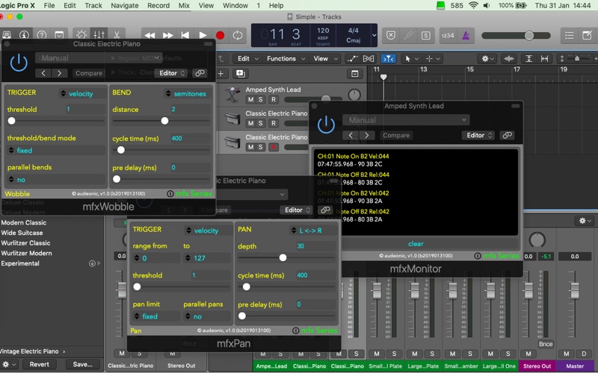Click the link icon in mfxWobble window
Viewport: 598px width, 373px height.
coord(200,73)
